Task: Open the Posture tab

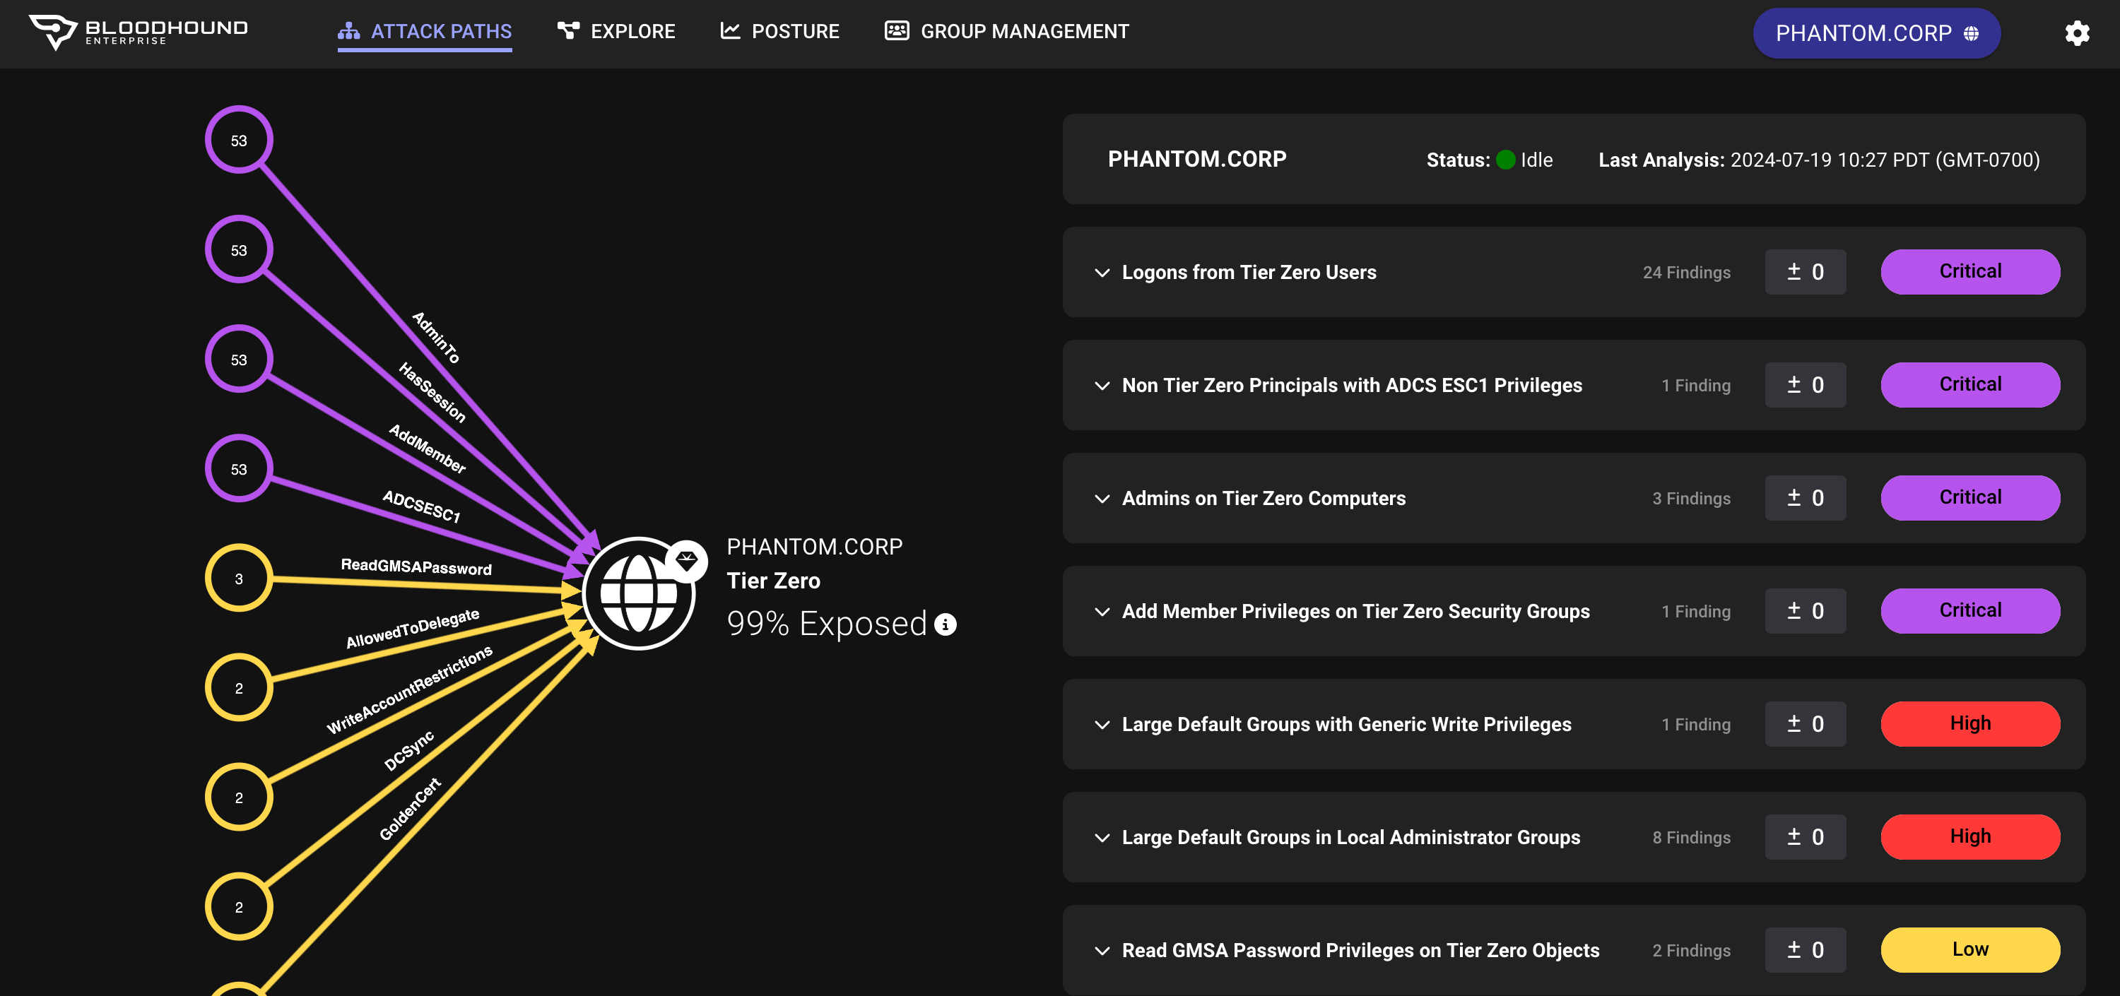Action: point(779,32)
